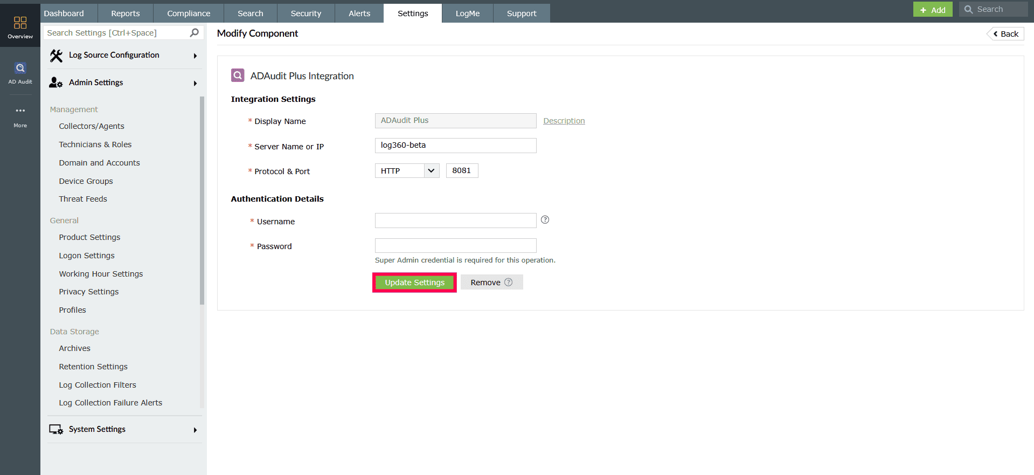This screenshot has height=475, width=1034.
Task: Switch to the Dashboard tab
Action: pyautogui.click(x=64, y=13)
